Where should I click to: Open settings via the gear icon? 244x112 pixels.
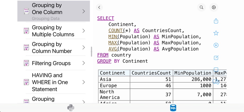point(214,7)
